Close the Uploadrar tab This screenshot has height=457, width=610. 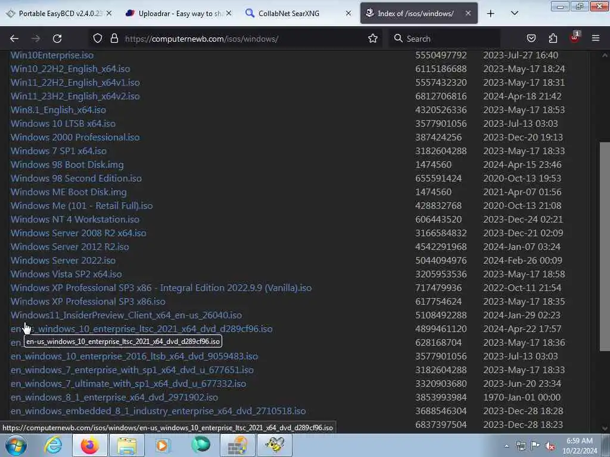point(229,14)
